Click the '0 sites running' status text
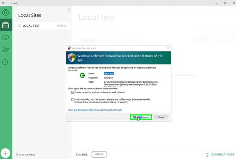Screen dimensions: 236x159 click(x=26, y=155)
